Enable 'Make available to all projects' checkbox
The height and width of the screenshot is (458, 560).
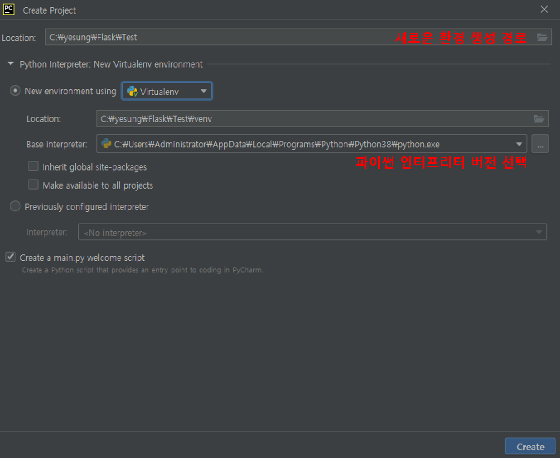pyautogui.click(x=33, y=185)
